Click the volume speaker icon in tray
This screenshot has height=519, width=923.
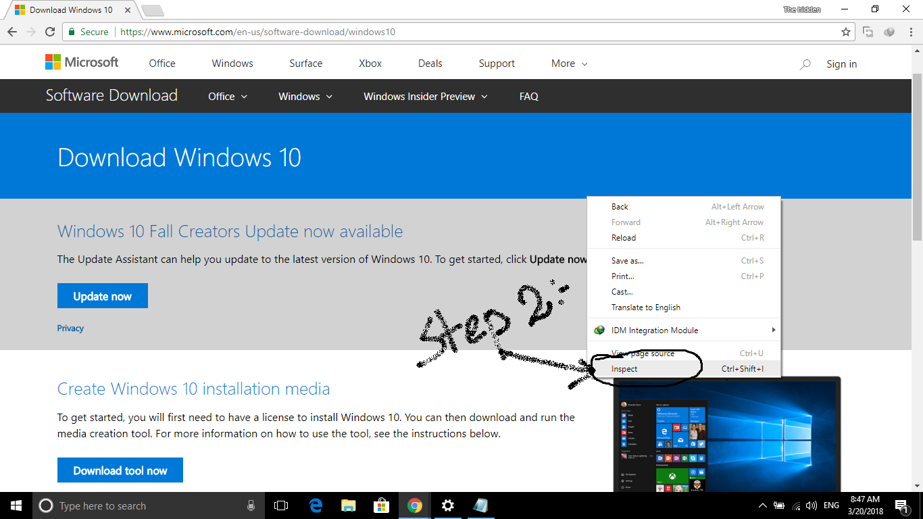(812, 505)
